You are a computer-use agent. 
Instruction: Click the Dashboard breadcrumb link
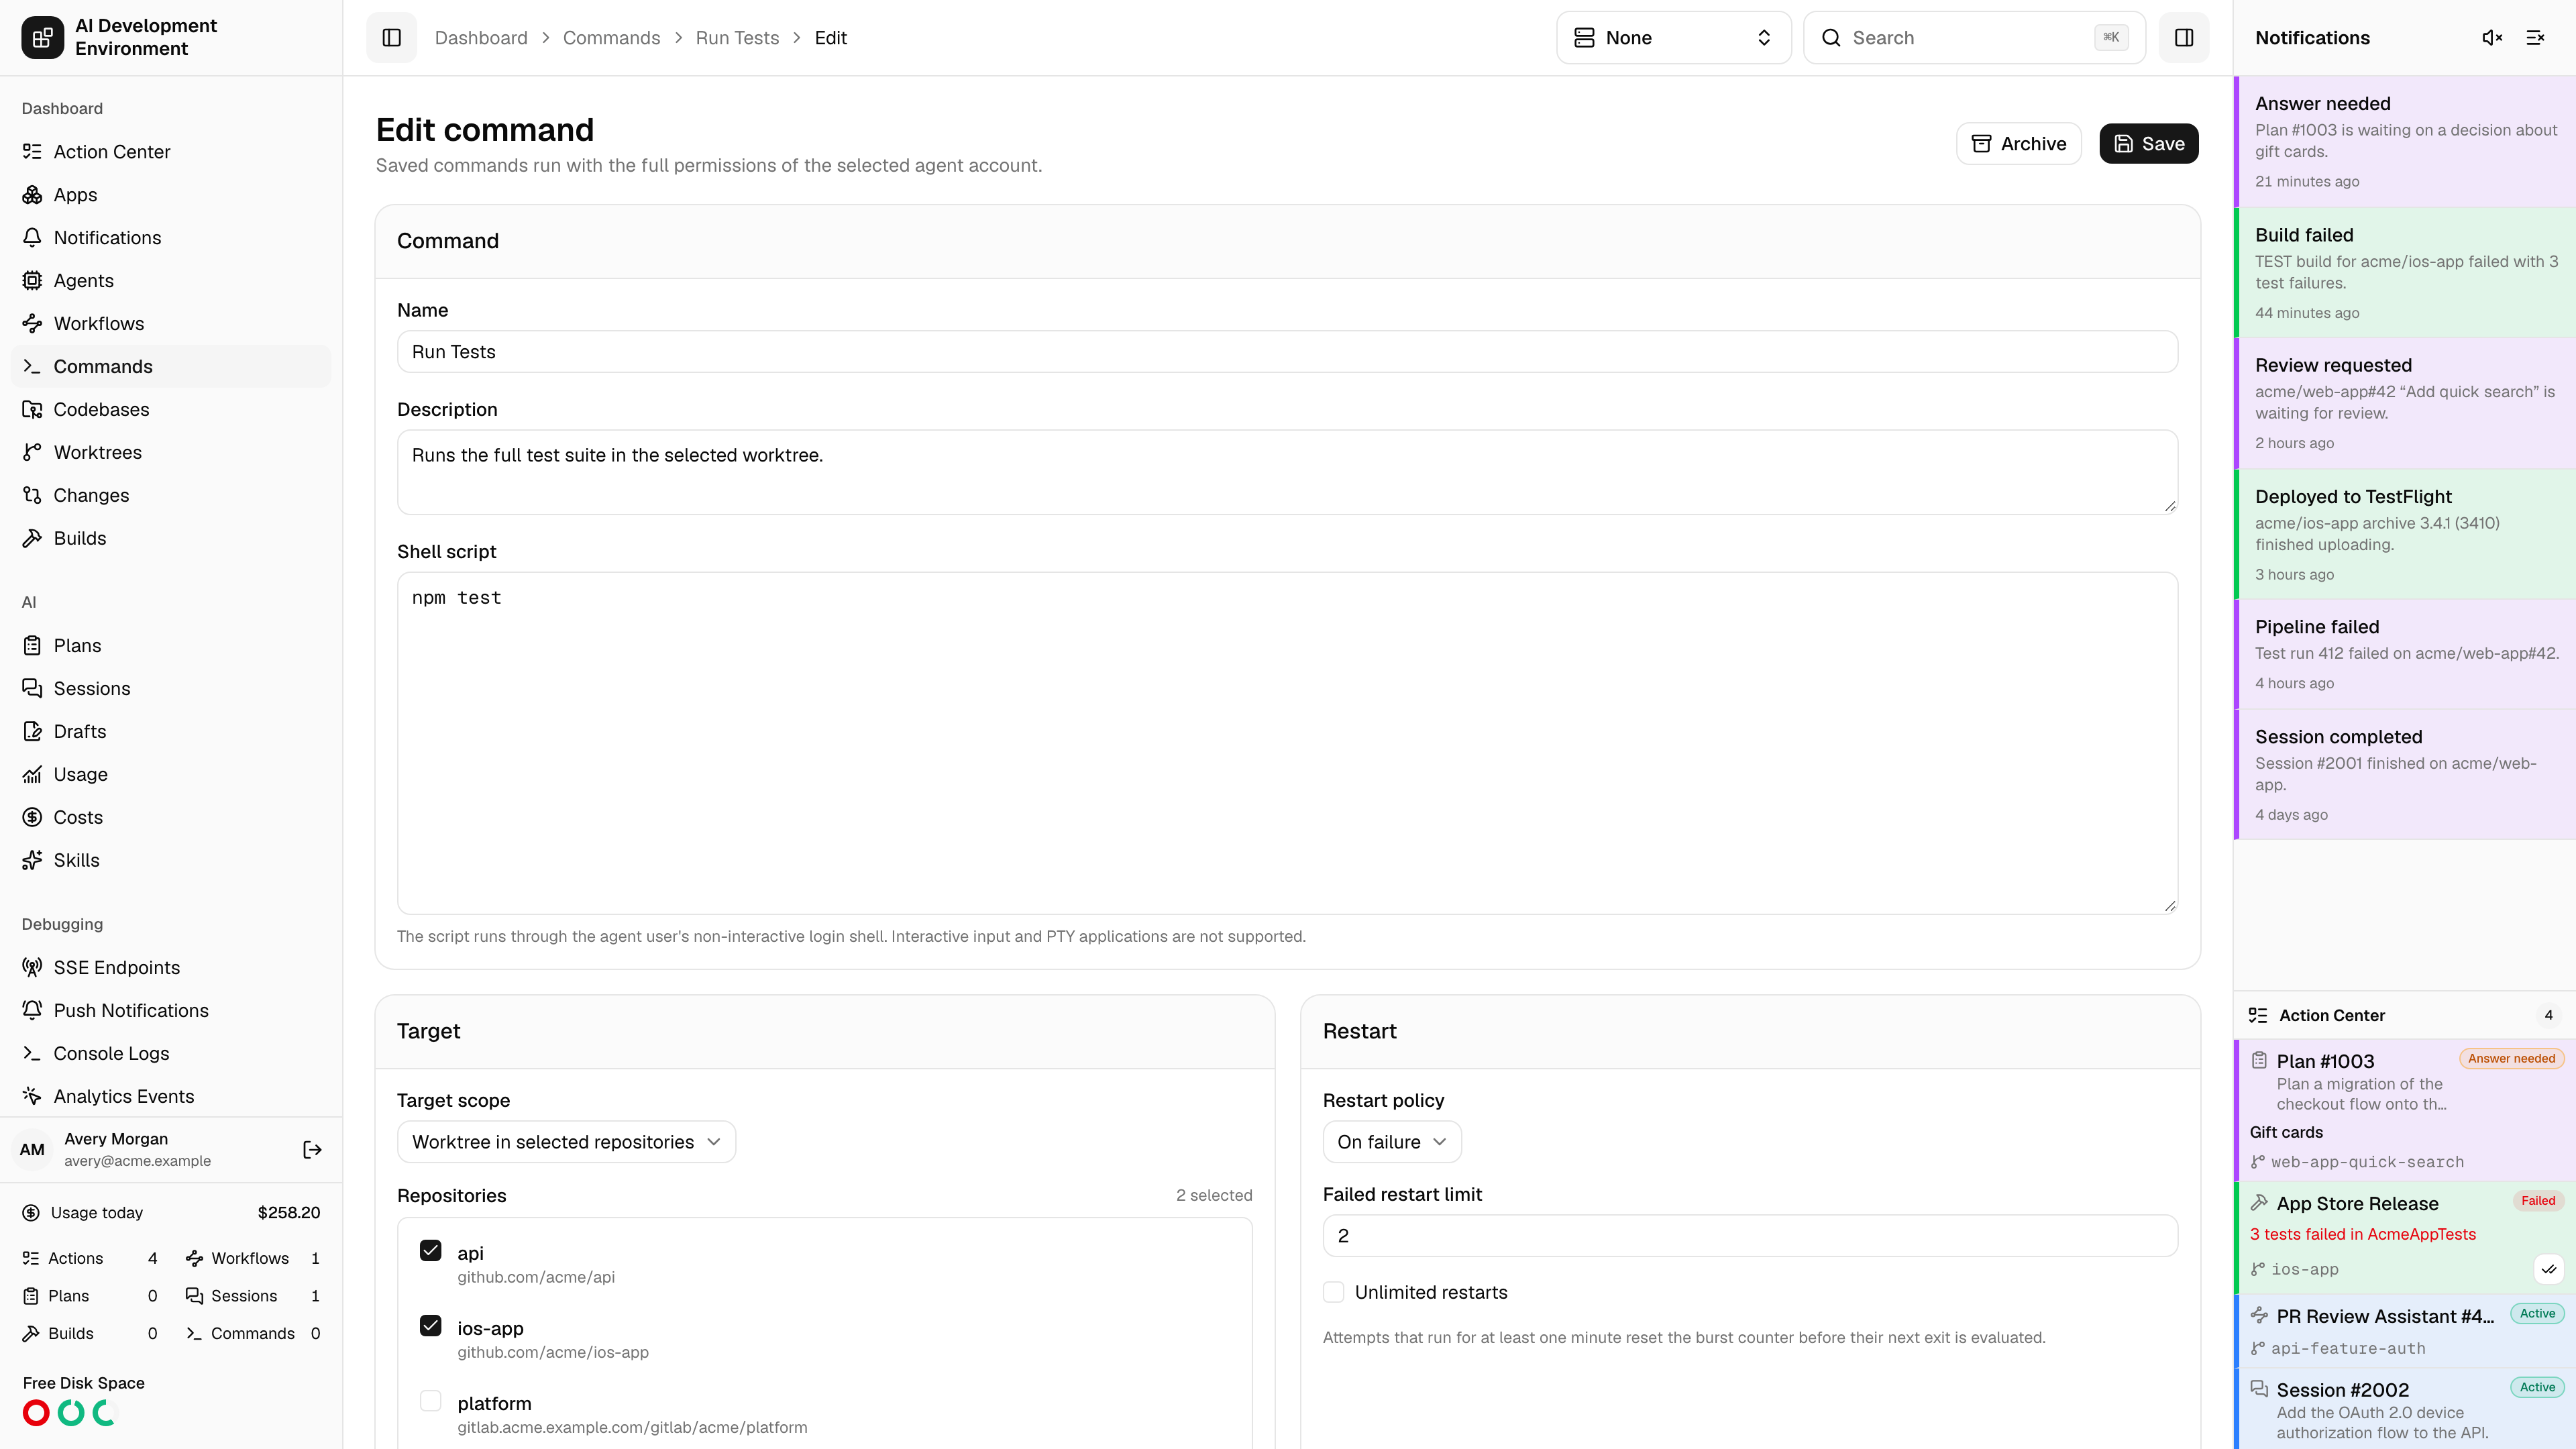click(481, 38)
